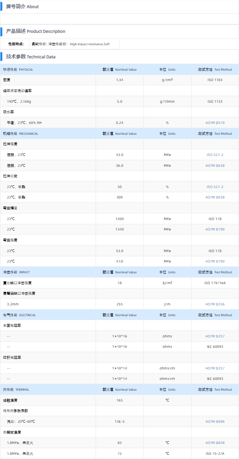Viewport: 239px width, 459px height.
Task: Click ASTM D257 link in the ohms·cm row
Action: point(215,368)
